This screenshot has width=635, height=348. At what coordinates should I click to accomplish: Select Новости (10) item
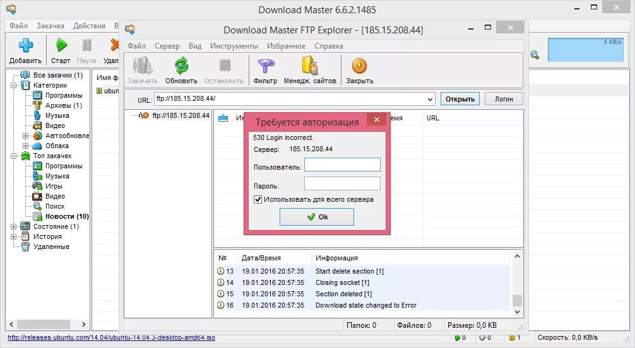pyautogui.click(x=67, y=216)
